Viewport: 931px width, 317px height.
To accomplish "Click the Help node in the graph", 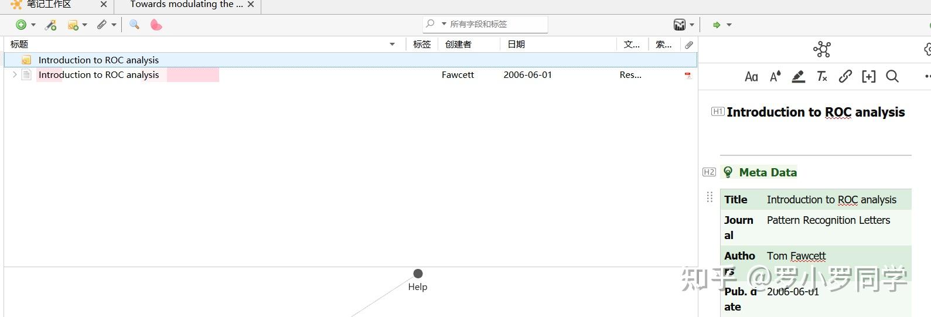I will [418, 274].
